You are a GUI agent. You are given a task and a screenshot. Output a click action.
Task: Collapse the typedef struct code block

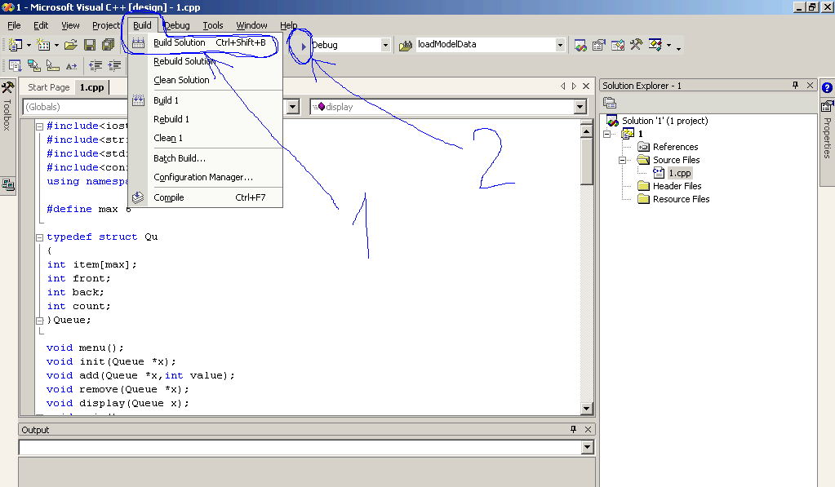(39, 237)
